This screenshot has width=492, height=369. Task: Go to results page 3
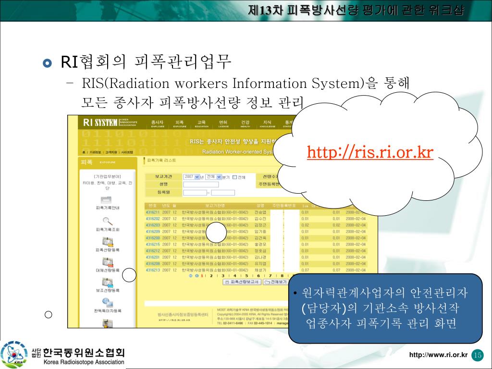pyautogui.click(x=223, y=276)
